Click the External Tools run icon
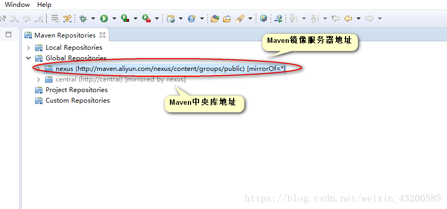447x209 pixels. pyautogui.click(x=146, y=19)
